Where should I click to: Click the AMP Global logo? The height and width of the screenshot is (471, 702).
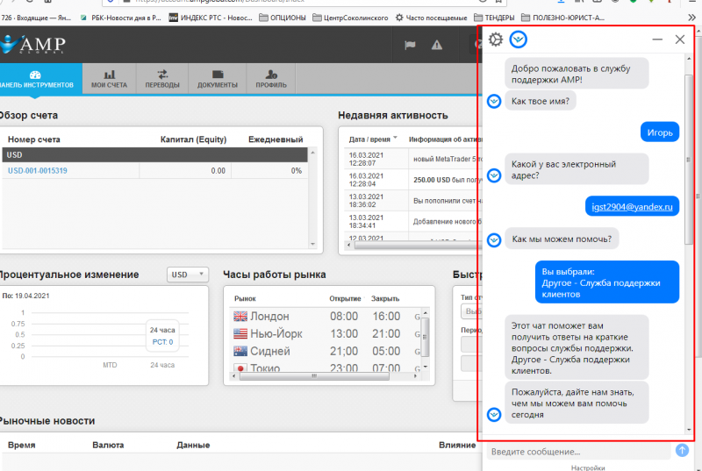click(33, 44)
